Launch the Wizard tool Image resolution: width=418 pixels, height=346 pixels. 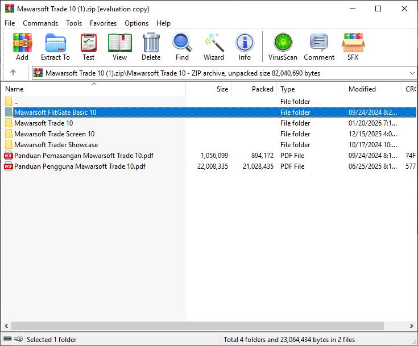tap(213, 47)
